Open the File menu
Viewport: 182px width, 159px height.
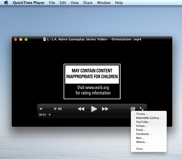click(x=52, y=3)
